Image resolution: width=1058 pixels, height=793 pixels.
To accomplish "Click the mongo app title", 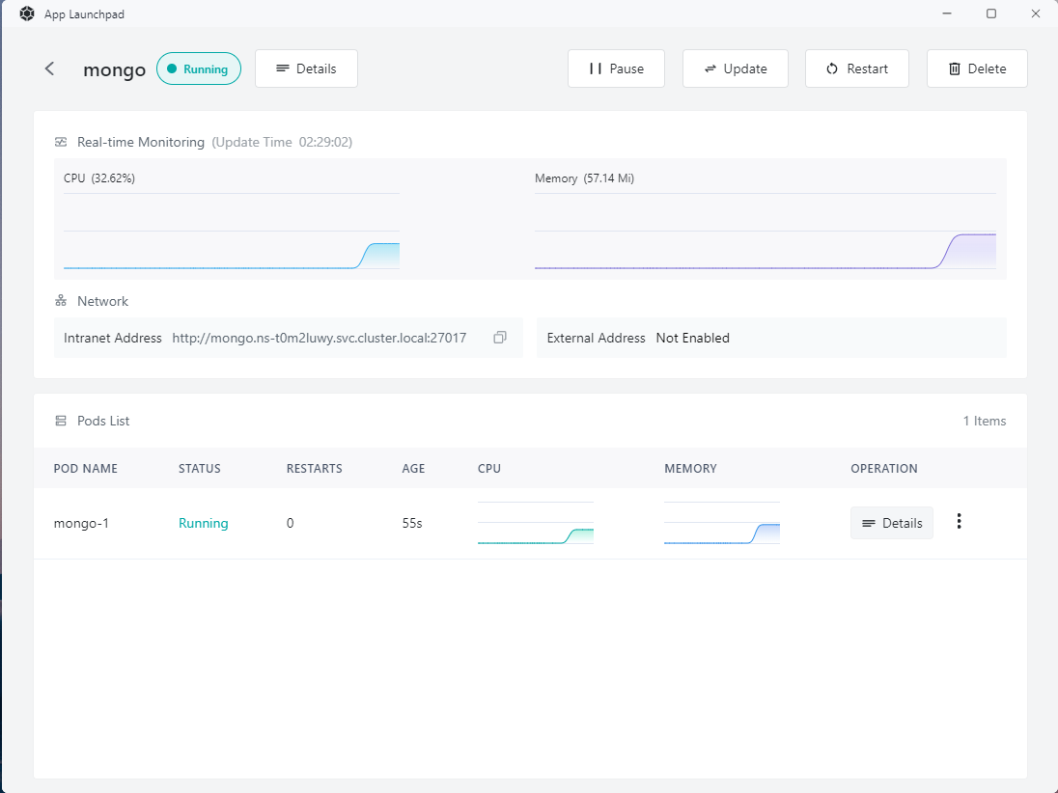I will point(115,69).
